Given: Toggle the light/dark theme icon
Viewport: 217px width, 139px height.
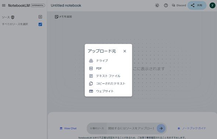Looking at the screenshot, I should tap(157, 5).
